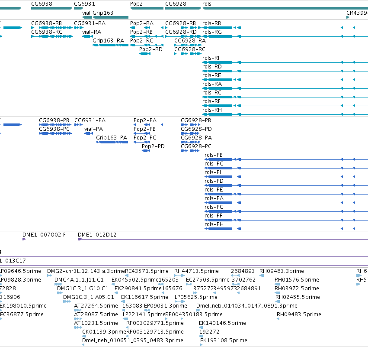The height and width of the screenshot is (347, 368).
Task: Select the Pop2-RA transcript label
Action: [142, 23]
